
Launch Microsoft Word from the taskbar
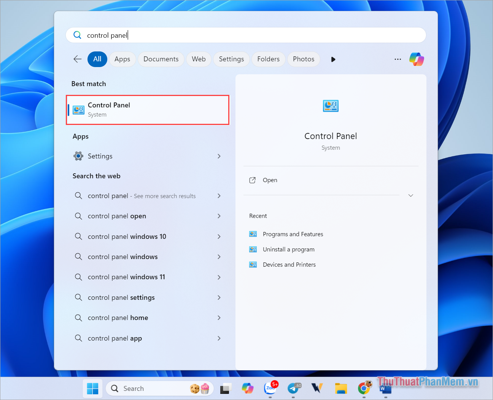click(385, 389)
